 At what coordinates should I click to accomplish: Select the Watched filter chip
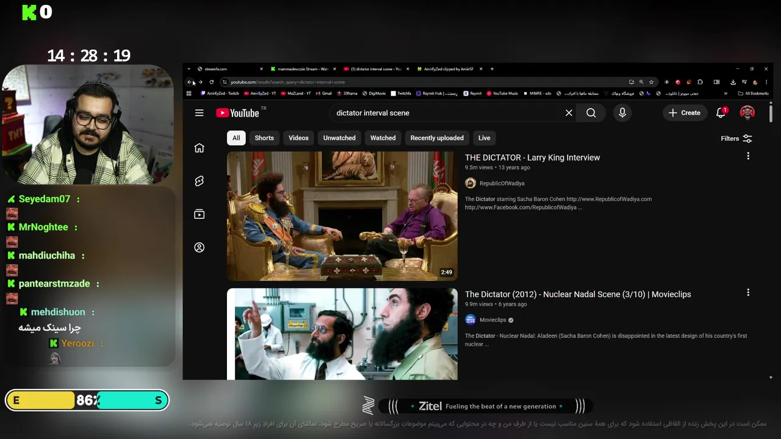[x=383, y=138]
